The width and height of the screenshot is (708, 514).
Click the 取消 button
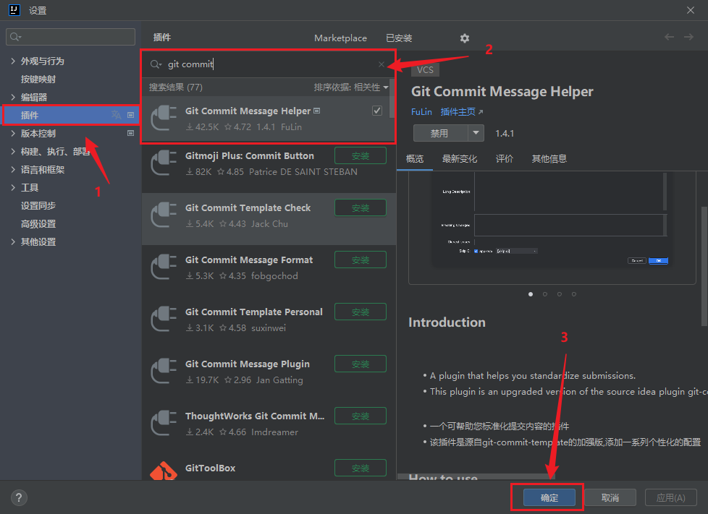610,498
